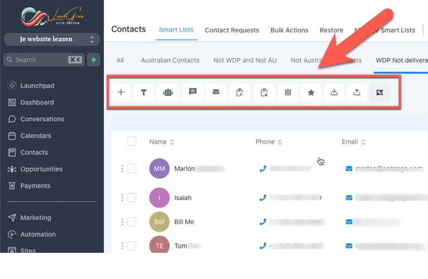Select 'Not WDP and Not AU' list
Image resolution: width=428 pixels, height=279 pixels.
(245, 60)
